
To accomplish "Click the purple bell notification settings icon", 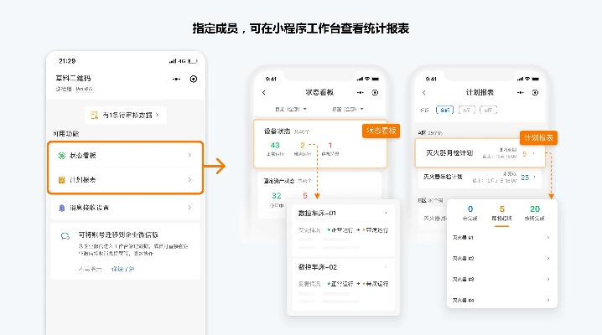I will tap(62, 207).
